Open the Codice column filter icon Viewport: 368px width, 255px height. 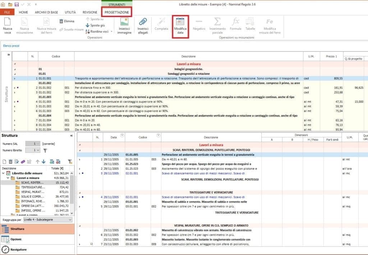(x=158, y=135)
